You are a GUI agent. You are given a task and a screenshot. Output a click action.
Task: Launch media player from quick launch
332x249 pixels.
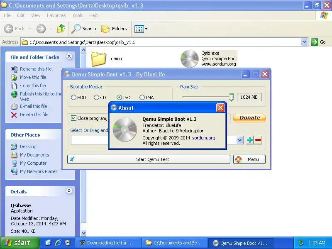68,243
